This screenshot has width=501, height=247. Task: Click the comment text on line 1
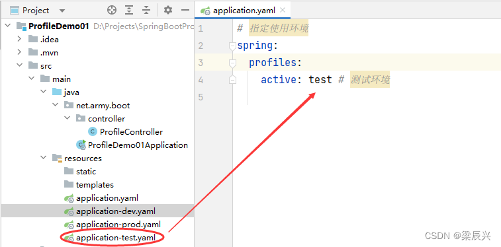279,28
